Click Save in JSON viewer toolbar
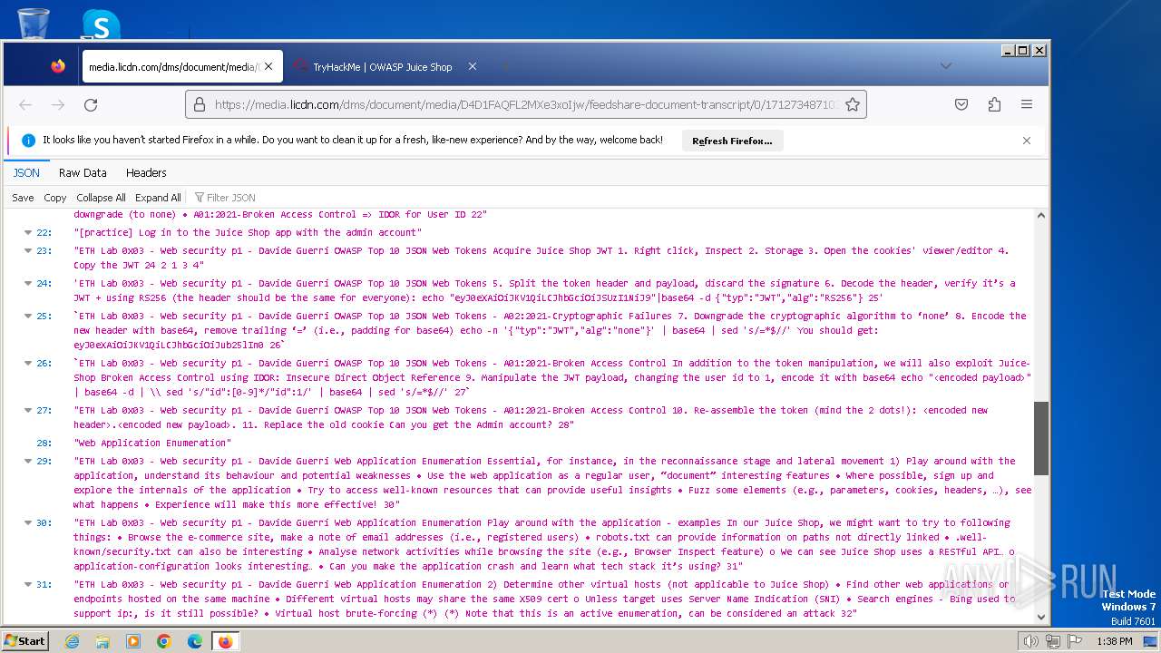 point(23,198)
